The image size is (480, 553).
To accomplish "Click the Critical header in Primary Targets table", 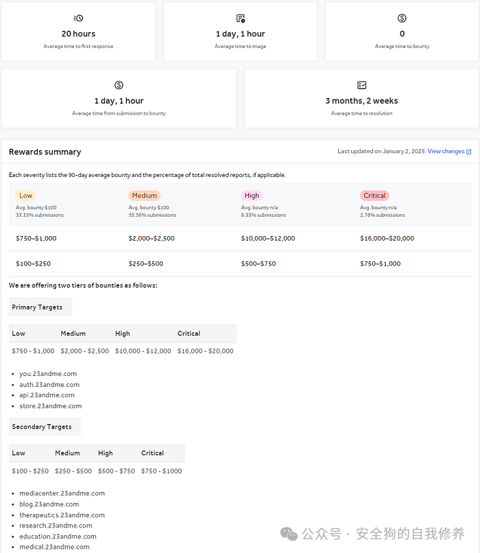I will tap(189, 333).
